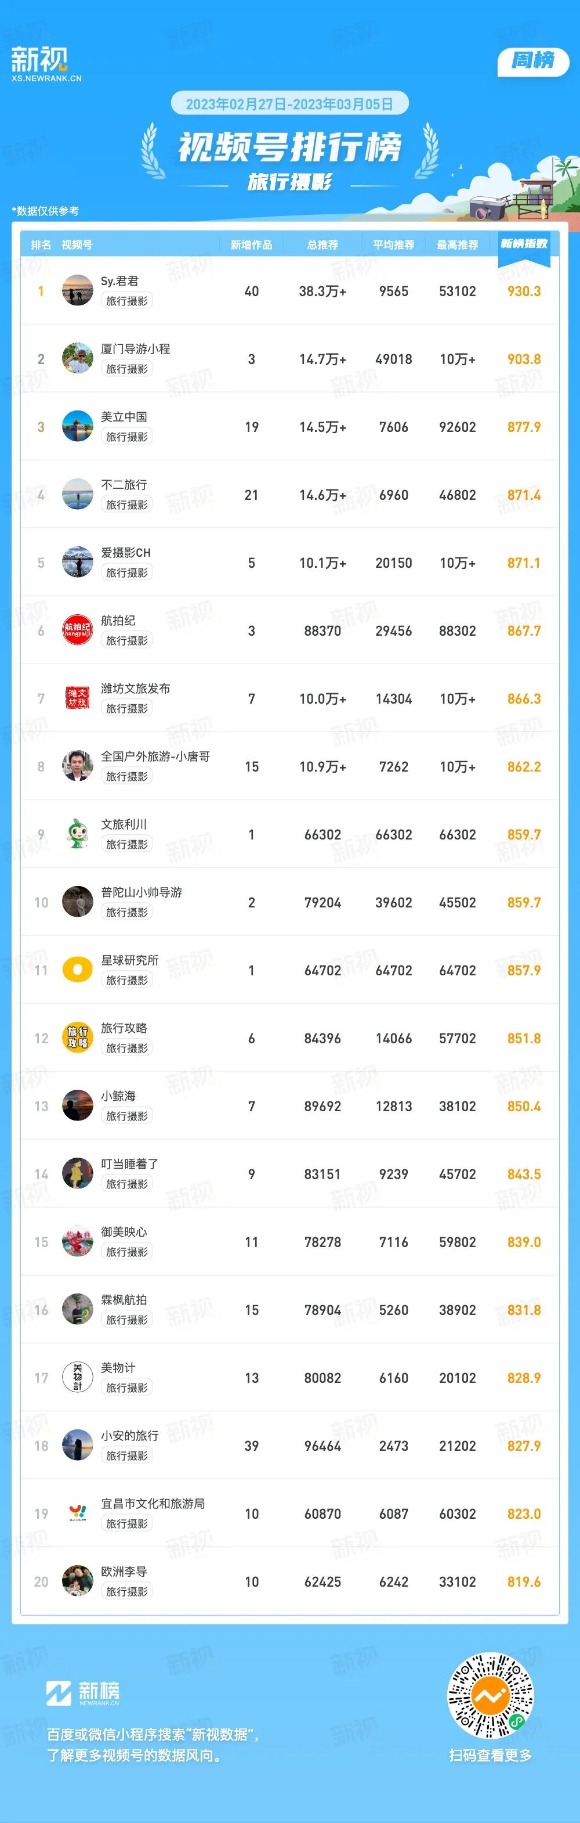This screenshot has height=1823, width=580.
Task: Click 宜昌市文化和旅游局 logo icon
Action: (x=78, y=1514)
